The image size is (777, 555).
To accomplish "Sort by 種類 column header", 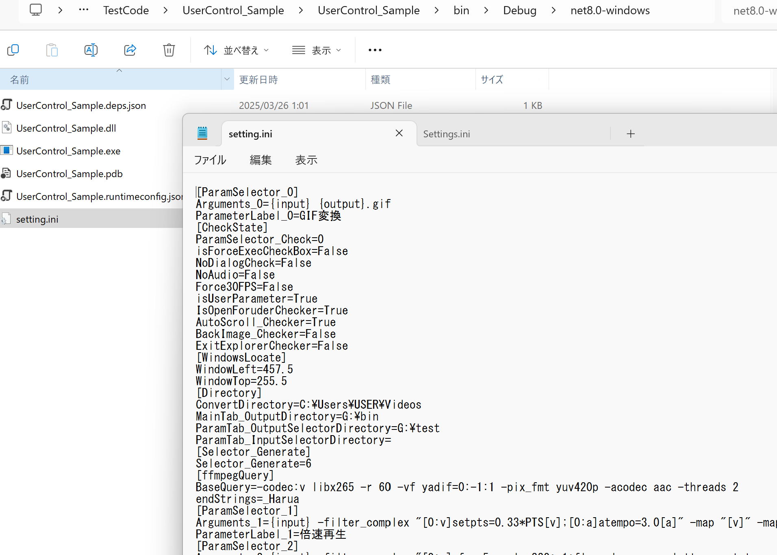I will click(420, 80).
